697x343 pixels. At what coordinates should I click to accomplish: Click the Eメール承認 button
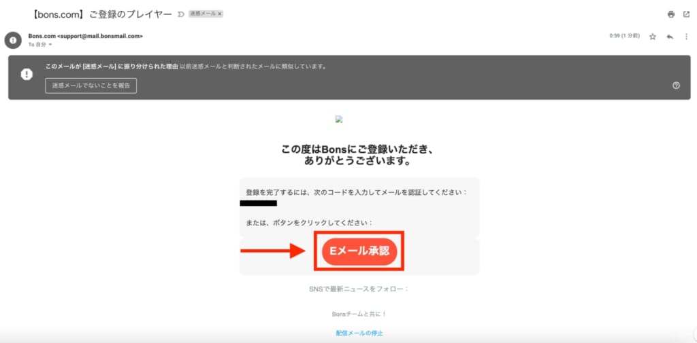359,251
